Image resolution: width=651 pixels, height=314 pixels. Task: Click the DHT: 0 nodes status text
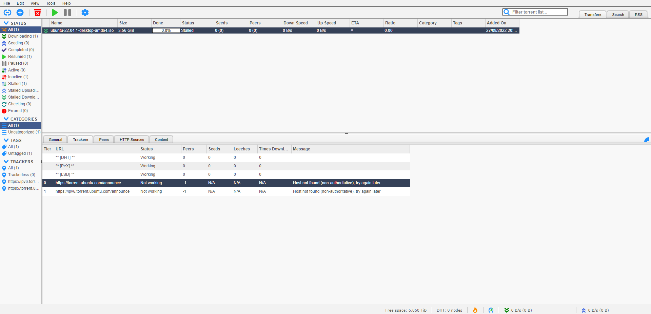point(449,310)
